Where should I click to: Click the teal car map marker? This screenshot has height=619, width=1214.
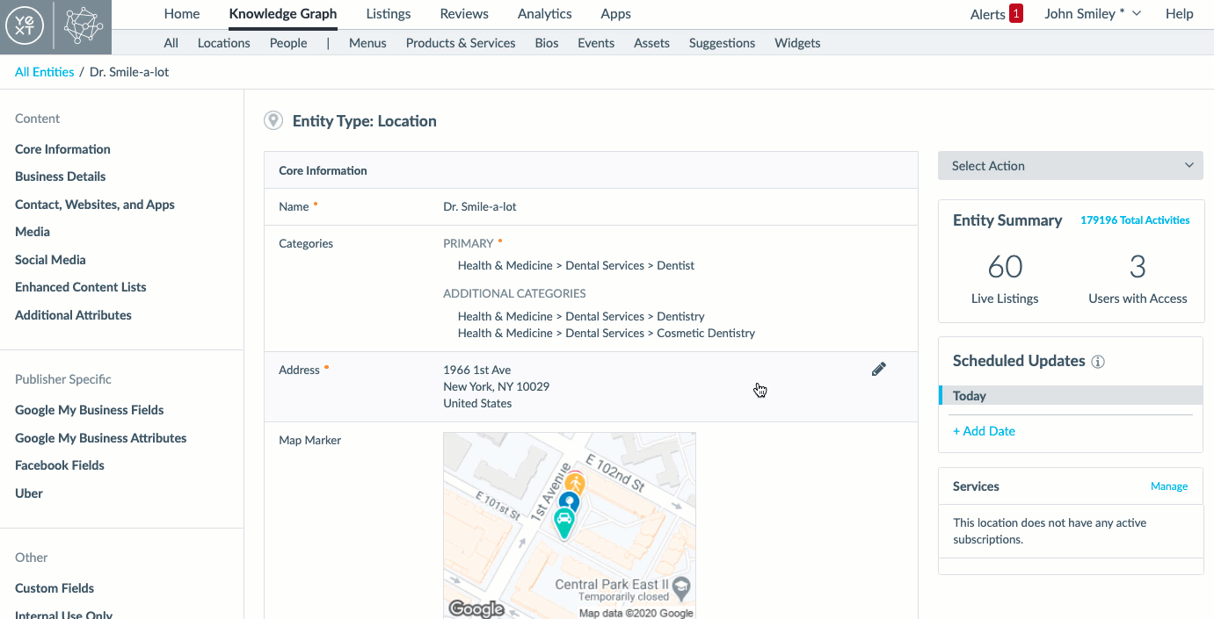point(564,522)
